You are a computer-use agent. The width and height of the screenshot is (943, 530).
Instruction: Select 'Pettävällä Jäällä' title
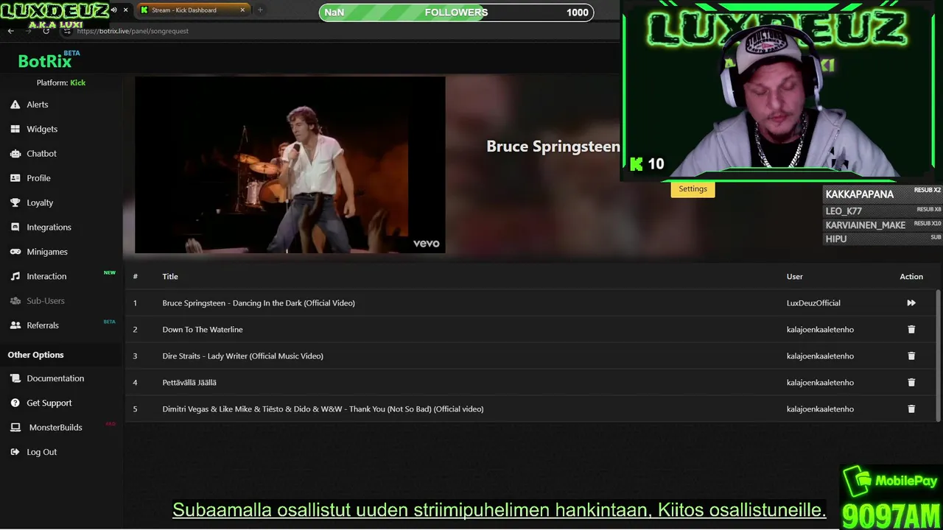[x=189, y=382]
